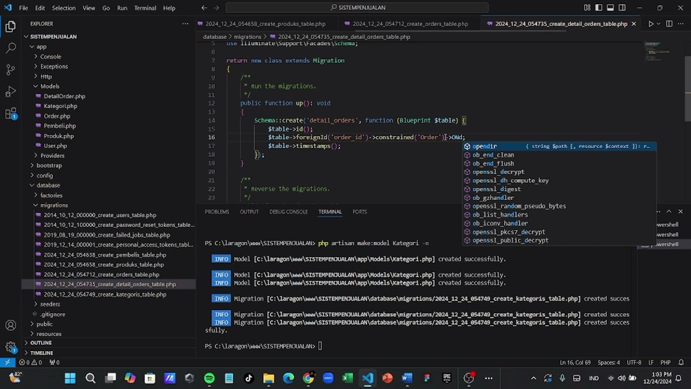Expand the OUTLINE section
The image size is (691, 389).
tap(40, 343)
